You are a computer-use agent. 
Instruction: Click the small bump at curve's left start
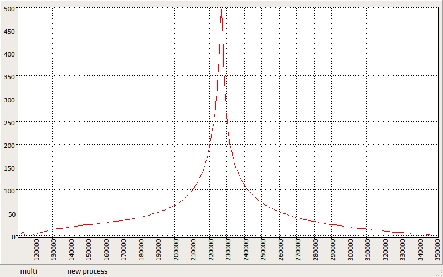(x=23, y=233)
